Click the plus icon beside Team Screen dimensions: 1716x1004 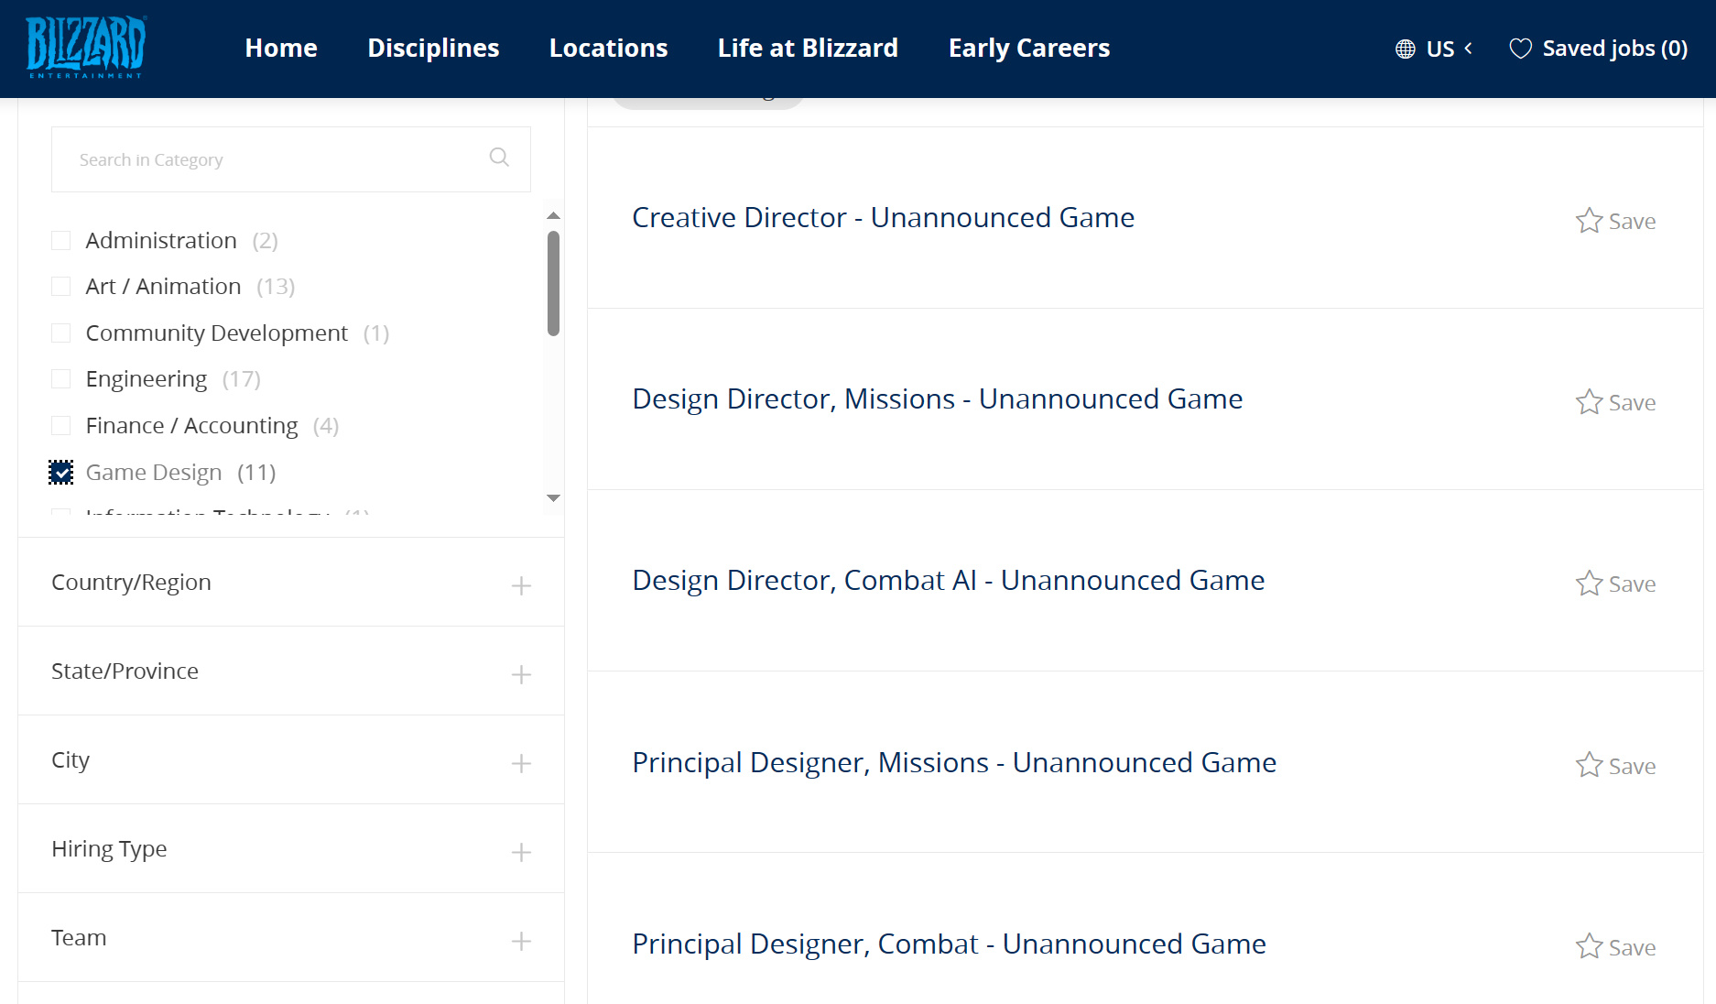pyautogui.click(x=521, y=941)
